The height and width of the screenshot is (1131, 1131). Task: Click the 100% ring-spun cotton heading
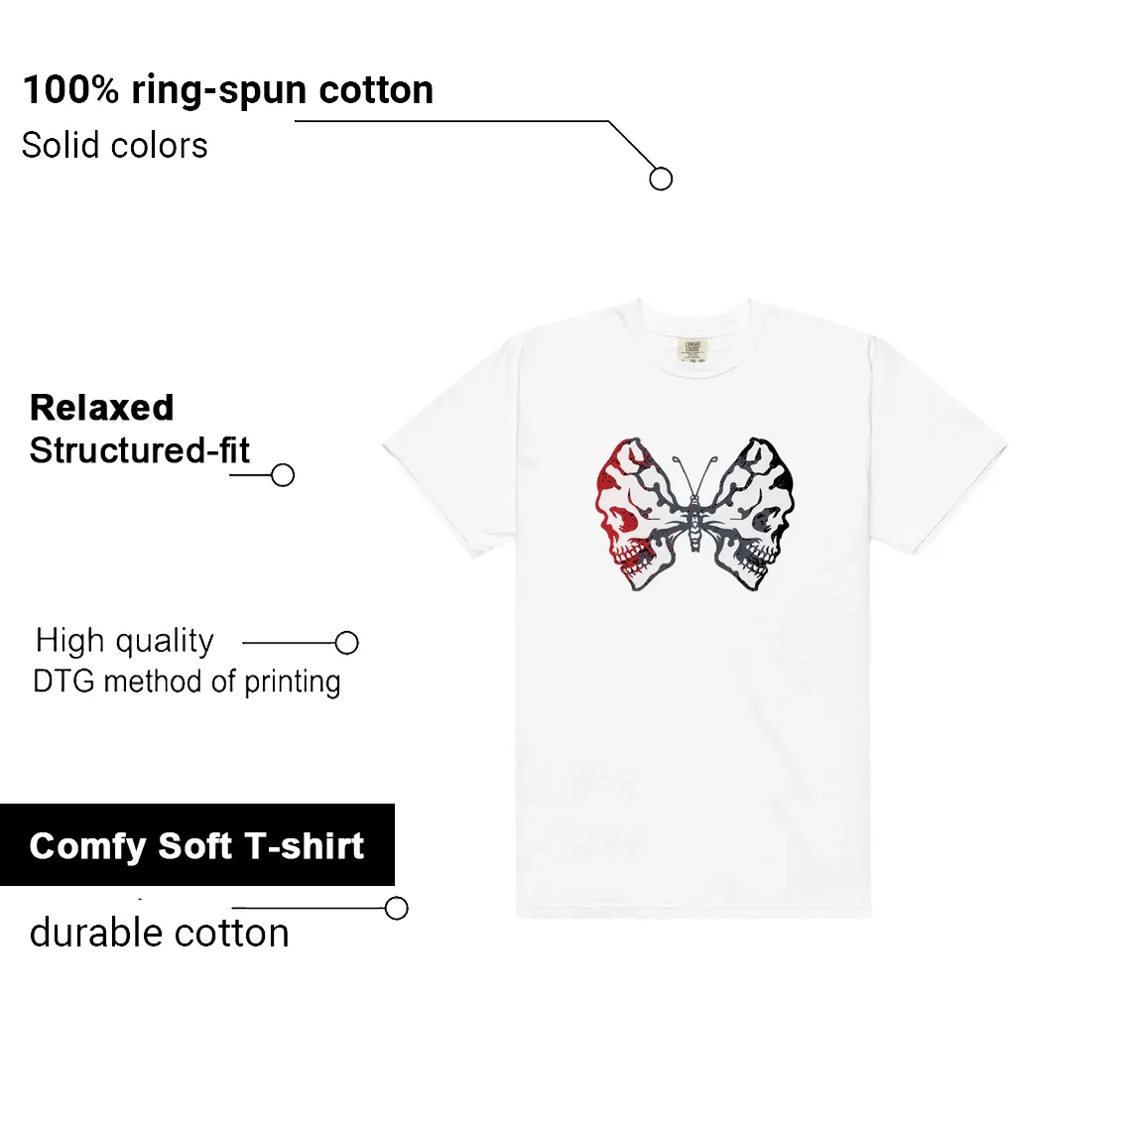click(x=228, y=91)
